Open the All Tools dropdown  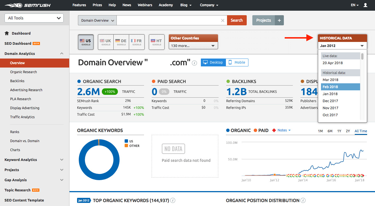pyautogui.click(x=33, y=18)
